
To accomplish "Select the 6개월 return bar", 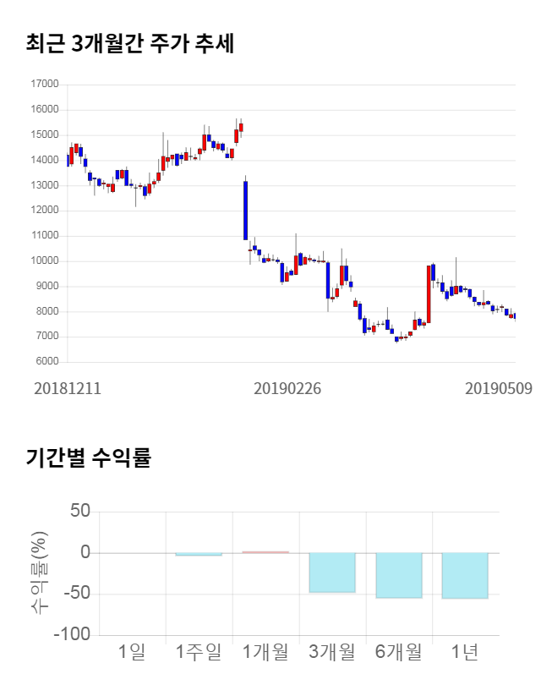I will pos(399,575).
